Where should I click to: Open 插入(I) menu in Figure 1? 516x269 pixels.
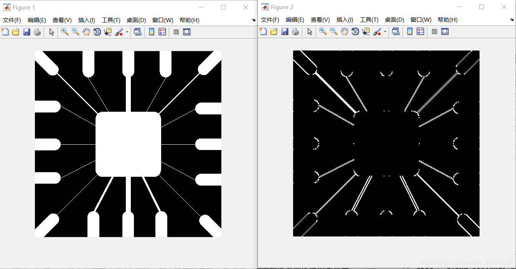87,20
